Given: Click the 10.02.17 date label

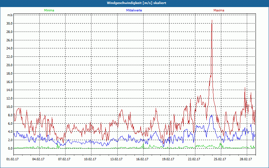Looking at the screenshot, I should point(90,159).
